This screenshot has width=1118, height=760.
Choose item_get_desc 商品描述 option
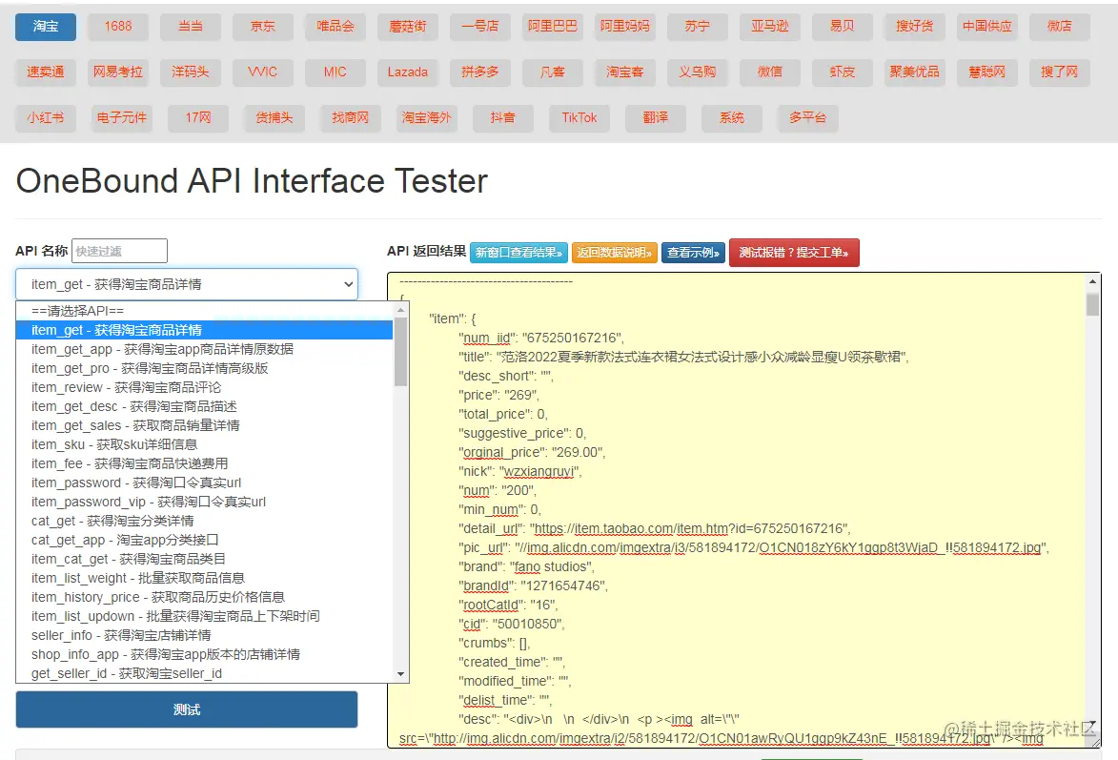click(204, 406)
